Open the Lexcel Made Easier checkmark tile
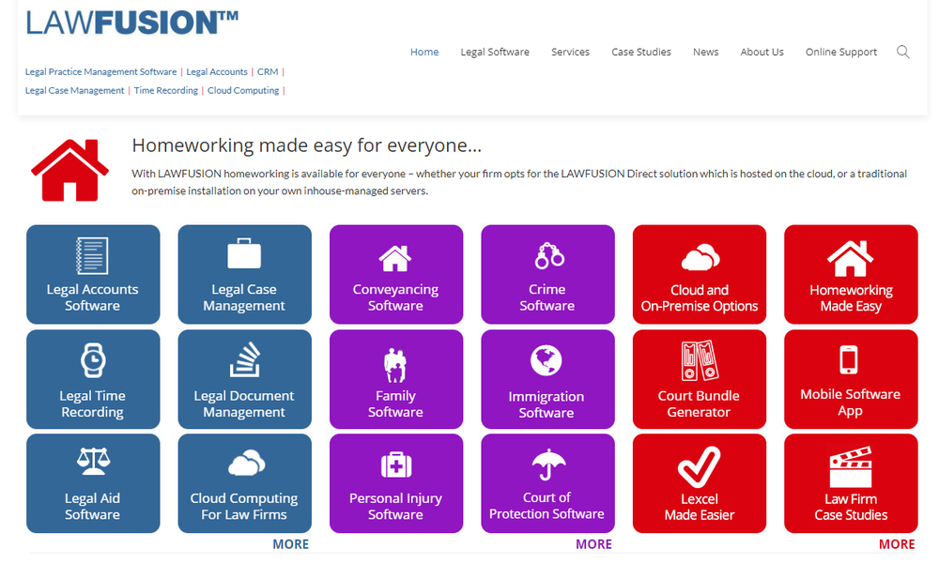This screenshot has width=939, height=563. pos(699,483)
